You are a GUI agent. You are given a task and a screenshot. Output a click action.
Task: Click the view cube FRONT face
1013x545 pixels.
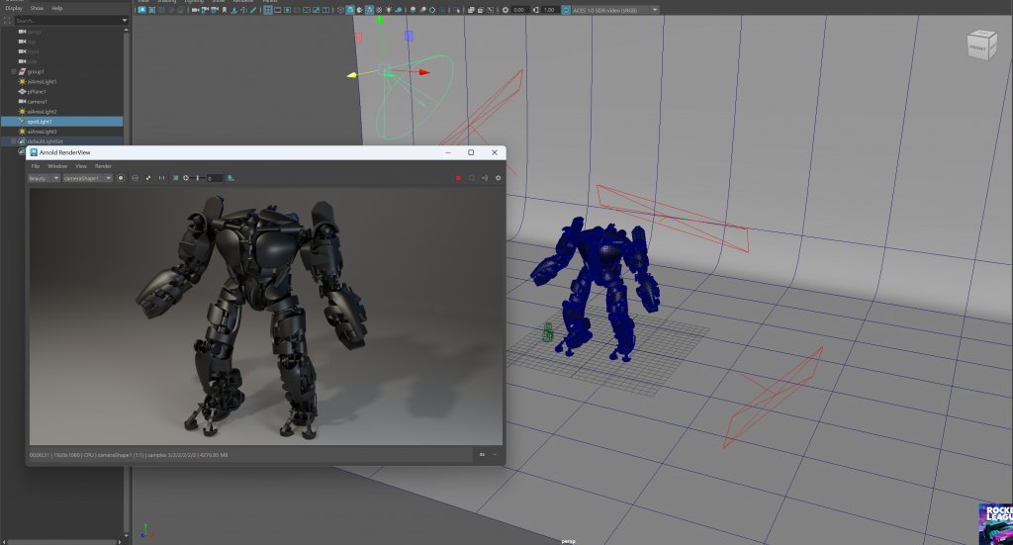[978, 47]
